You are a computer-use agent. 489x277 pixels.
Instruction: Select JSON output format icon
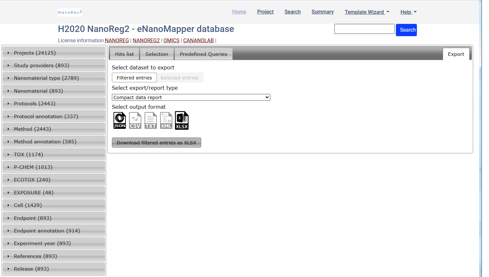tap(119, 120)
